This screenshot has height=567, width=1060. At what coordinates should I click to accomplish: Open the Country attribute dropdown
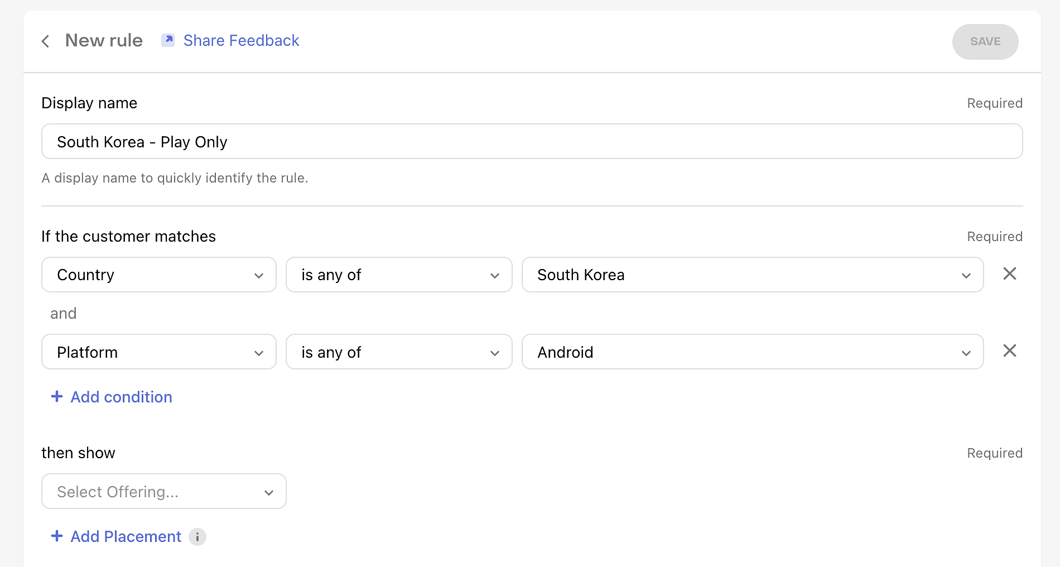pos(159,275)
